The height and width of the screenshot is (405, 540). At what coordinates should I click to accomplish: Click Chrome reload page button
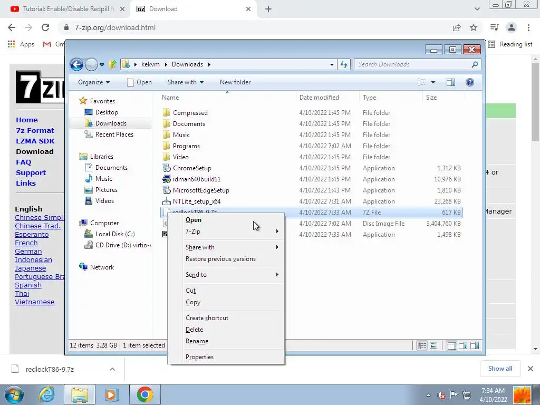click(x=45, y=27)
